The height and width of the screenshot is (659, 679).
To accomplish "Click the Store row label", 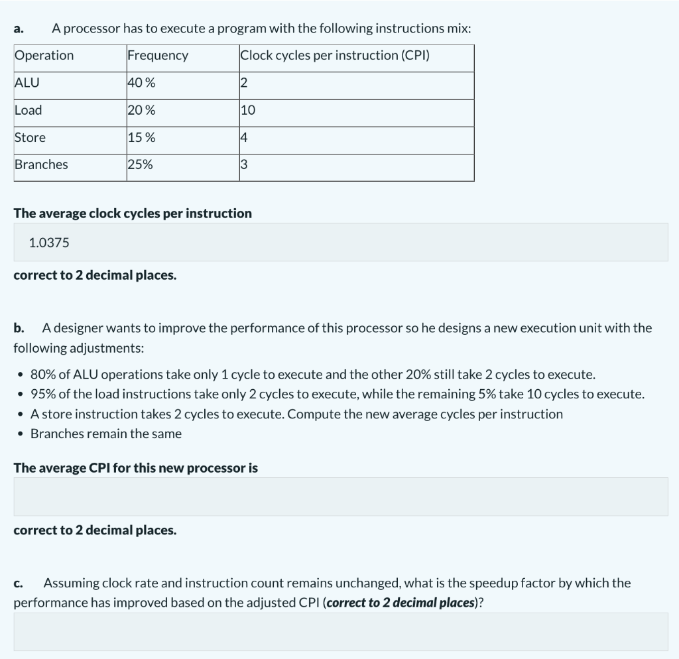I will coord(70,141).
